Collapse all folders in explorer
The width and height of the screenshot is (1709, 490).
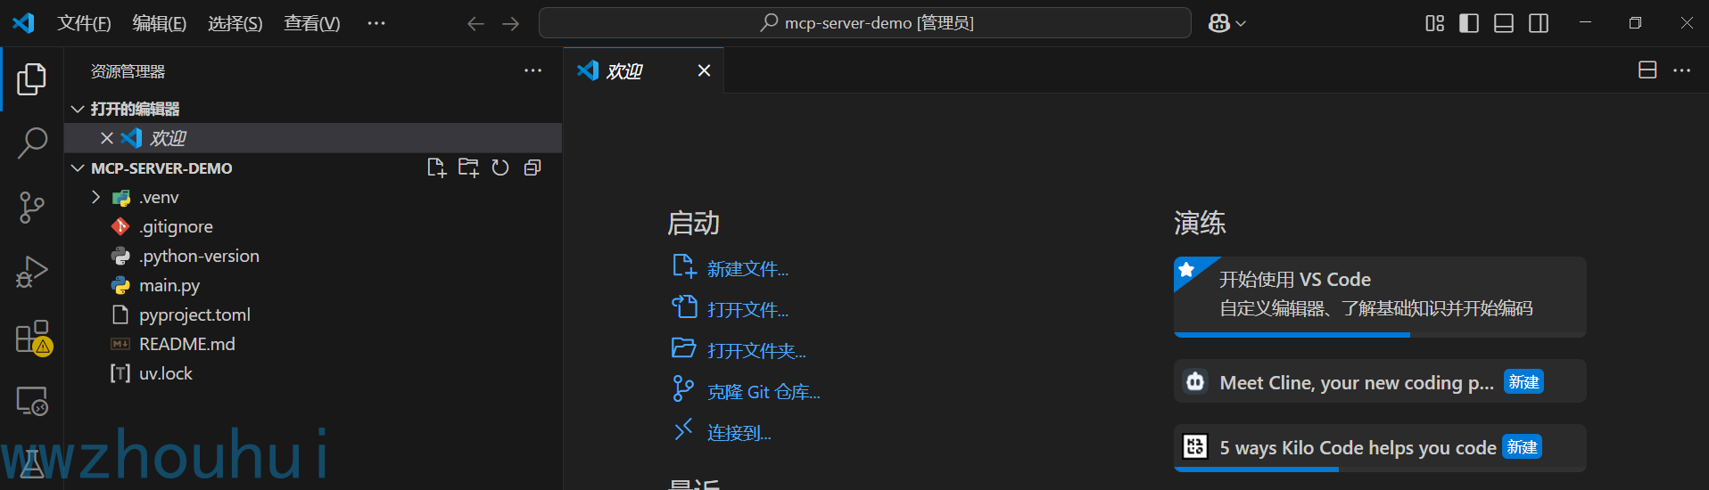[533, 167]
